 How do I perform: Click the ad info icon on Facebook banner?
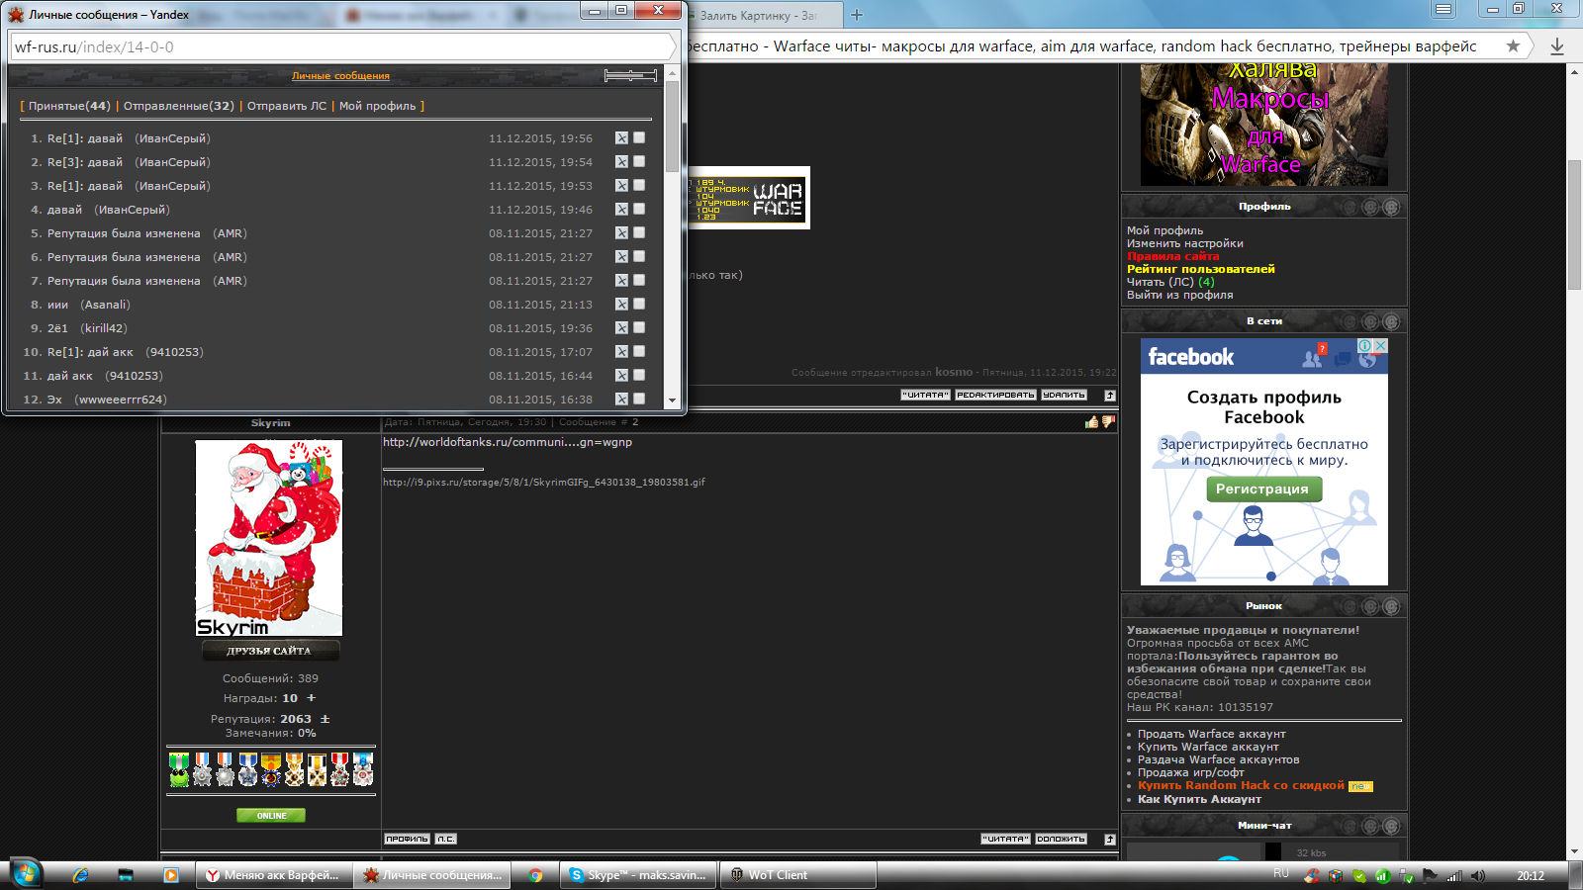point(1365,345)
